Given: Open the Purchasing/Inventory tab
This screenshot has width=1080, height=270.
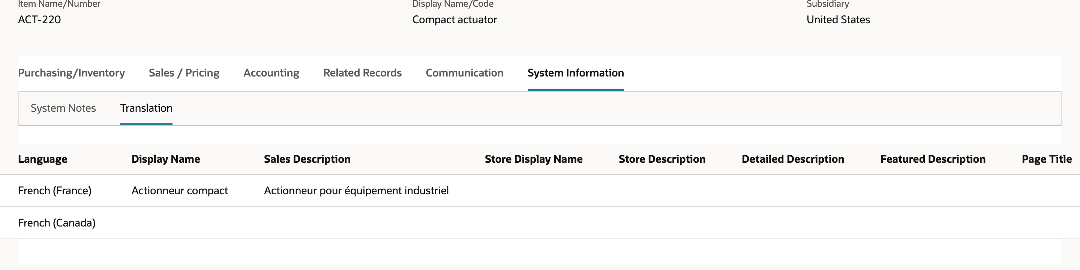Looking at the screenshot, I should (x=71, y=73).
